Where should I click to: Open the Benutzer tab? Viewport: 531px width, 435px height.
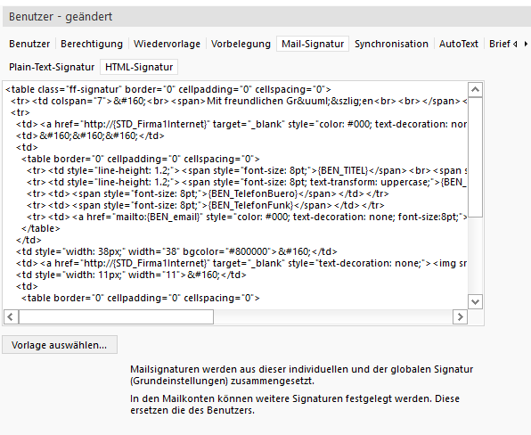click(29, 44)
